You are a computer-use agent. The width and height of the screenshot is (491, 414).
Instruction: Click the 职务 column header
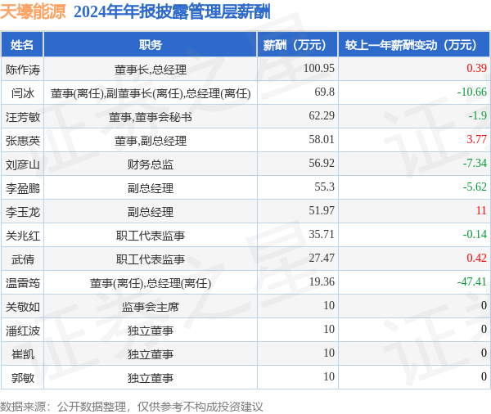[151, 44]
